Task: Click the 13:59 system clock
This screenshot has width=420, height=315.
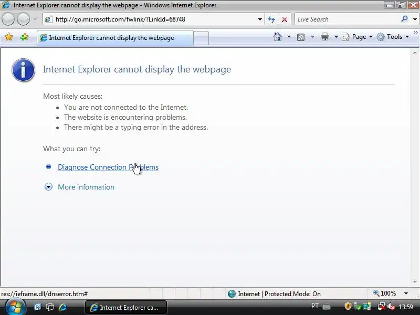Action: point(406,307)
